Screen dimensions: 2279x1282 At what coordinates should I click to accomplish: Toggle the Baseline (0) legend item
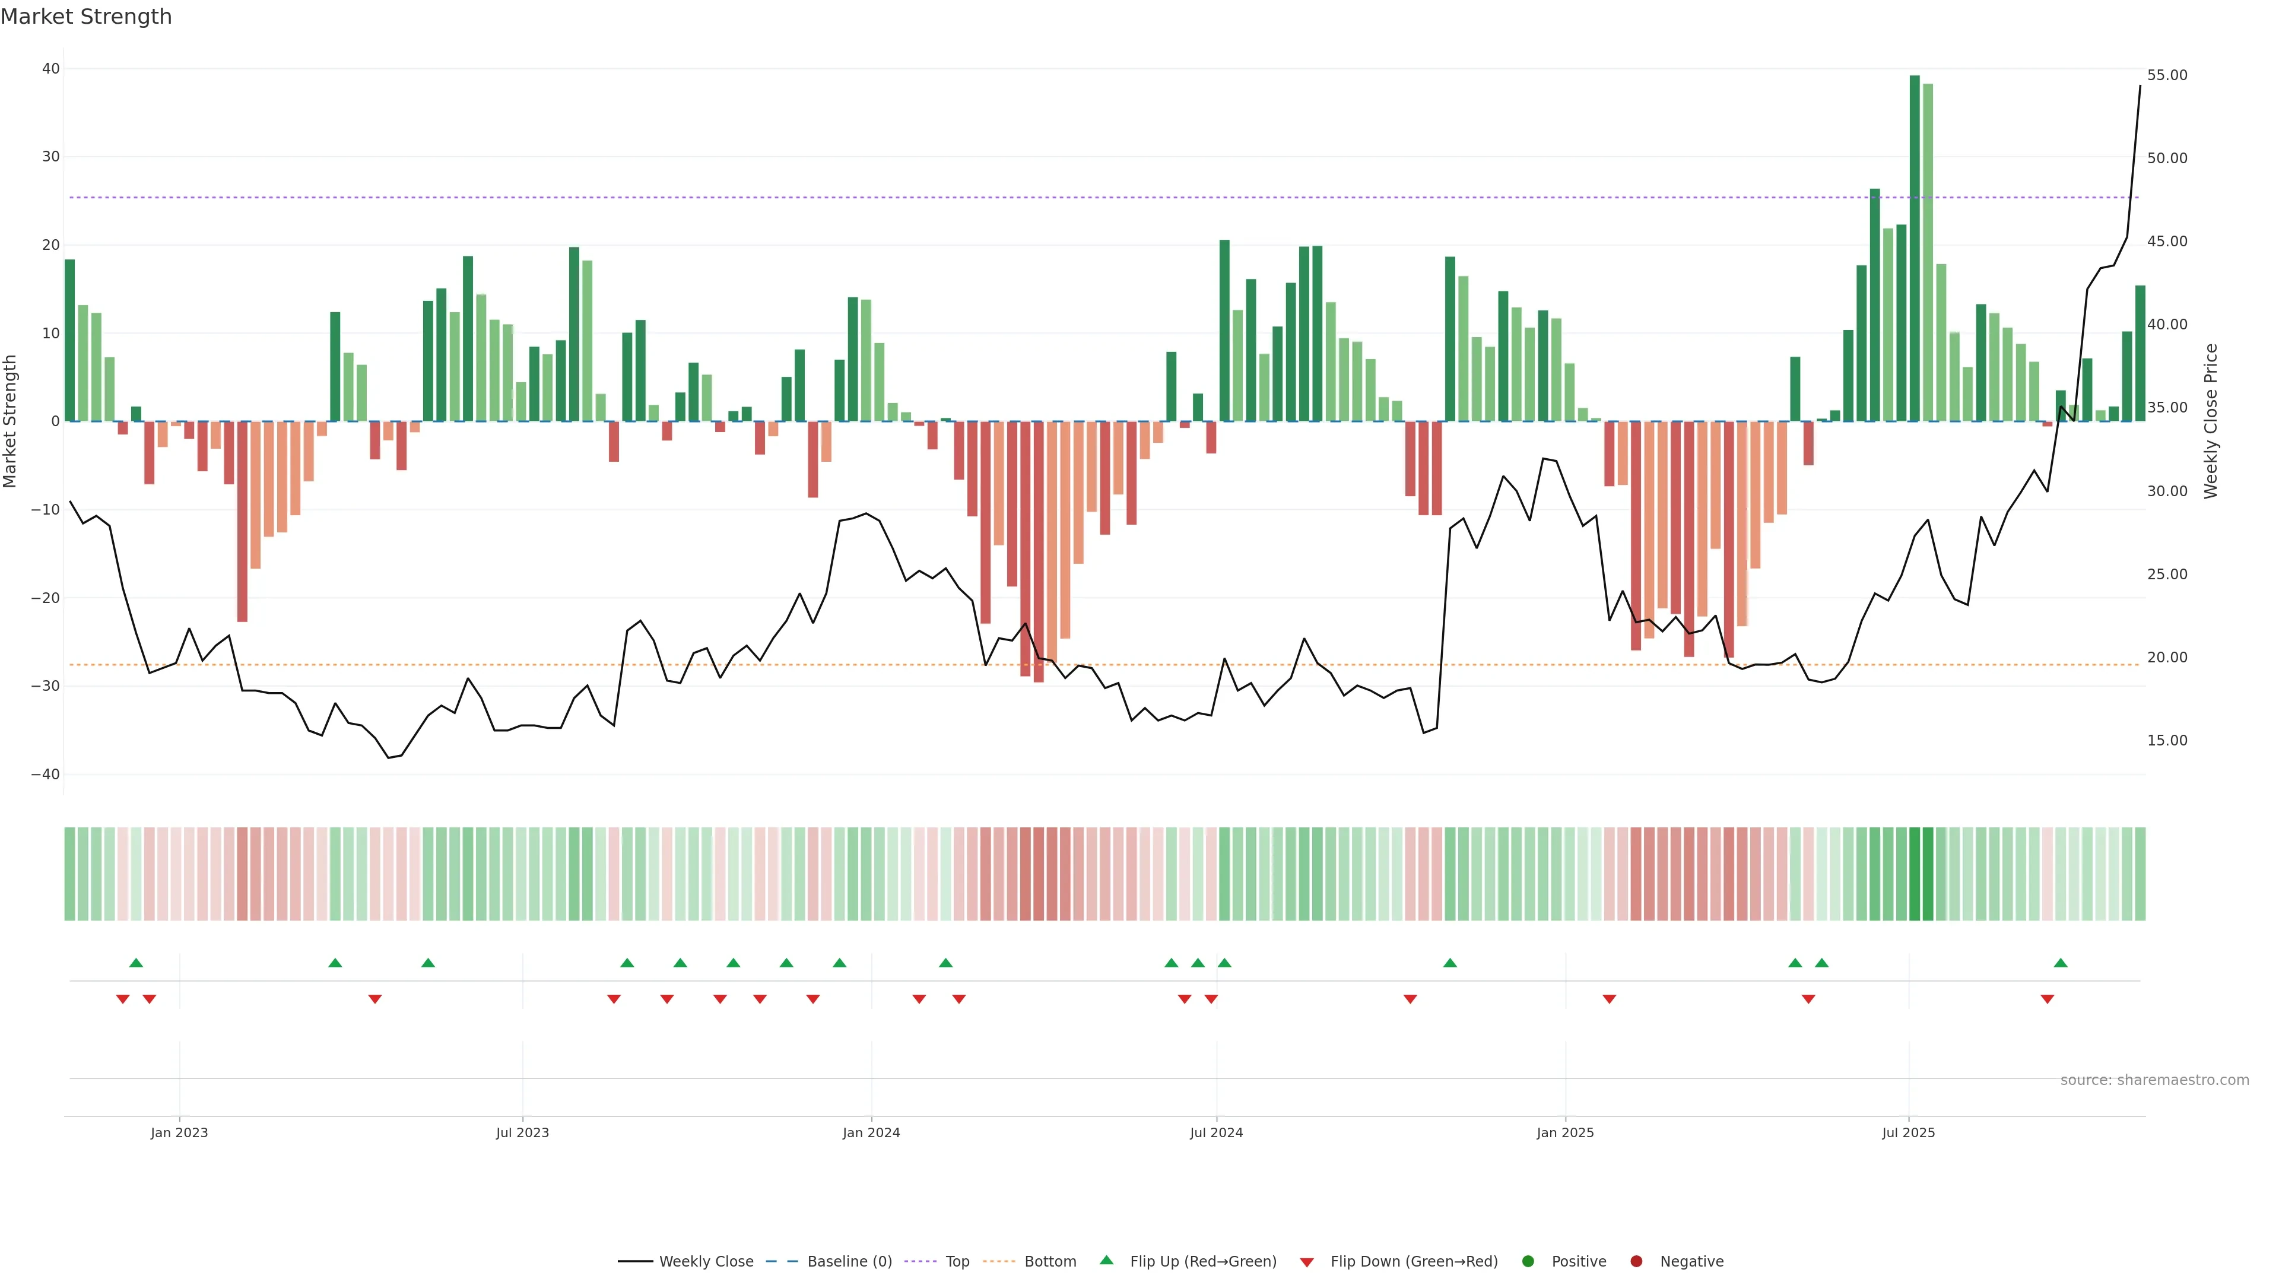(829, 1261)
